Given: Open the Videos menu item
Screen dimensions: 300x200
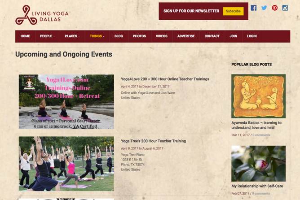Looking at the screenshot, I should pyautogui.click(x=162, y=36).
